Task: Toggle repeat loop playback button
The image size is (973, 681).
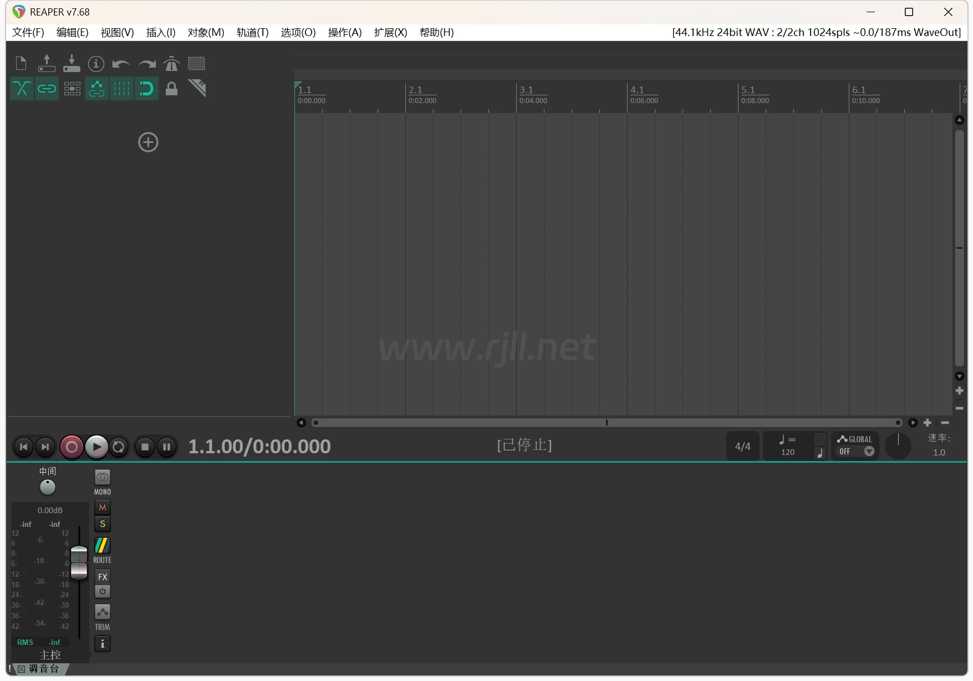Action: click(119, 447)
